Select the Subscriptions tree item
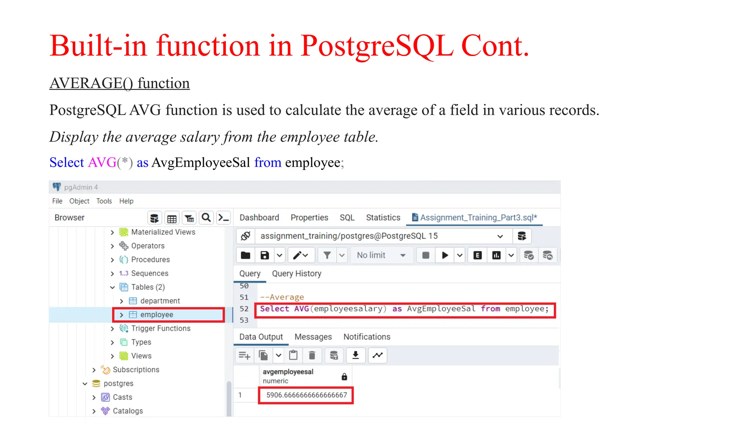The image size is (756, 425). click(136, 370)
